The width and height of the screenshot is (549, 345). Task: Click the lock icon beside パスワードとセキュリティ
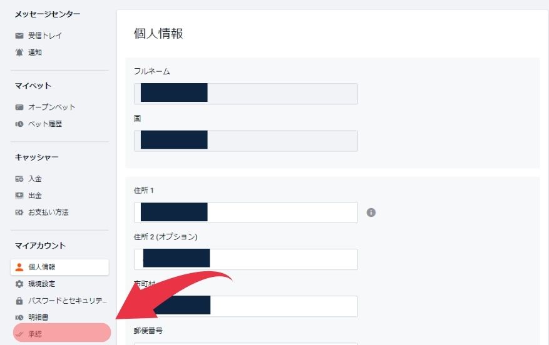point(19,301)
